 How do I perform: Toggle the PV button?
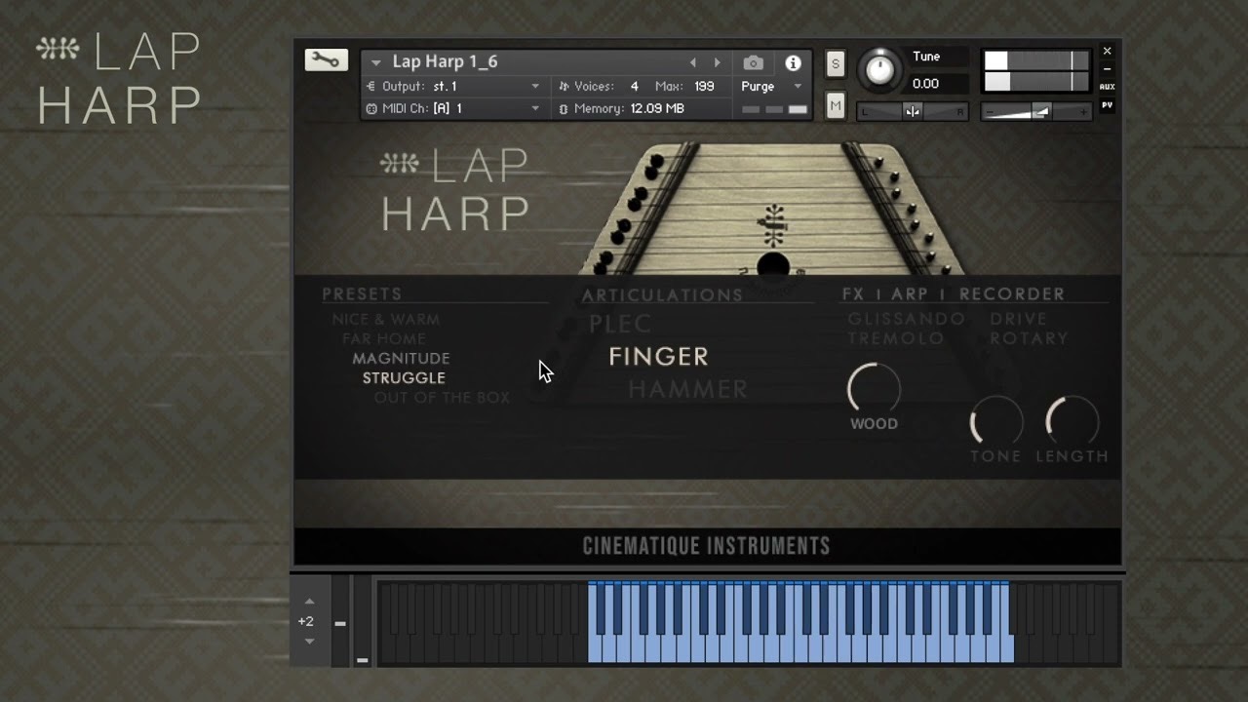1107,104
